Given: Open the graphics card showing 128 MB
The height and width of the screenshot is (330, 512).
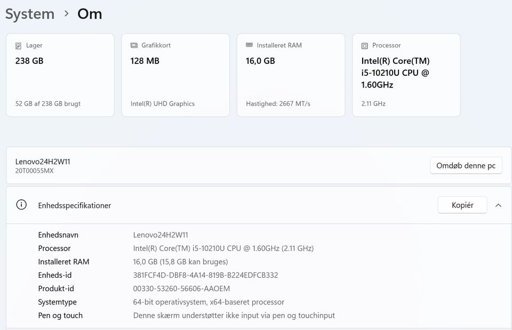Looking at the screenshot, I should [x=175, y=75].
